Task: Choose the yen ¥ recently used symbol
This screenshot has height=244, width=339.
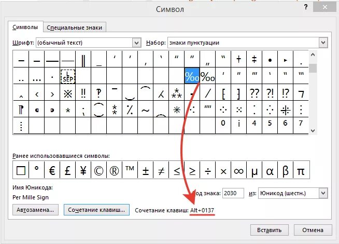Action: coord(83,170)
